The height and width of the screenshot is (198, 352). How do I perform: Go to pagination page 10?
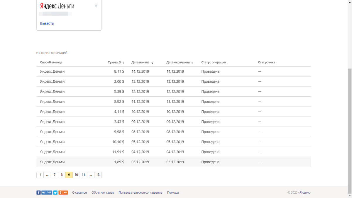point(76,175)
